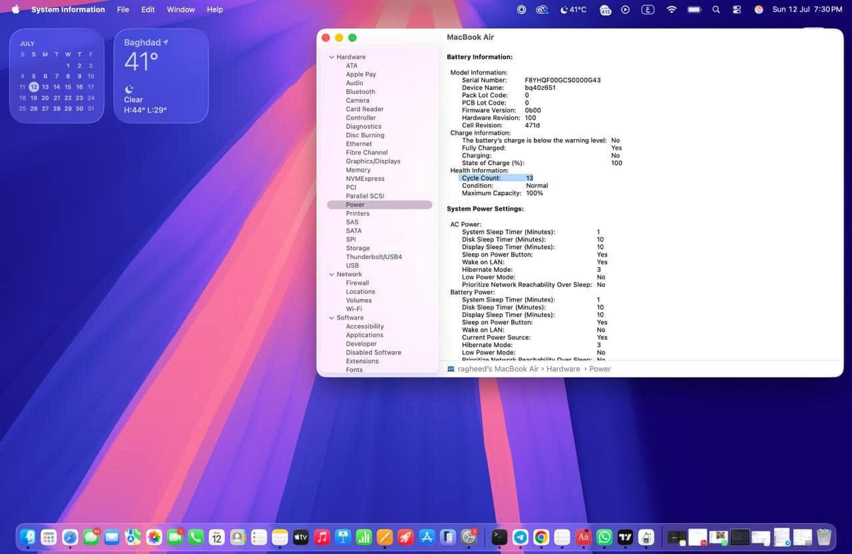Click the Maximum Capacity value row

click(x=503, y=193)
